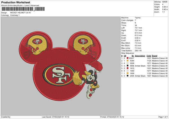
Task: Click stitch count 1560 in stop row 6
Action: (x=132, y=71)
